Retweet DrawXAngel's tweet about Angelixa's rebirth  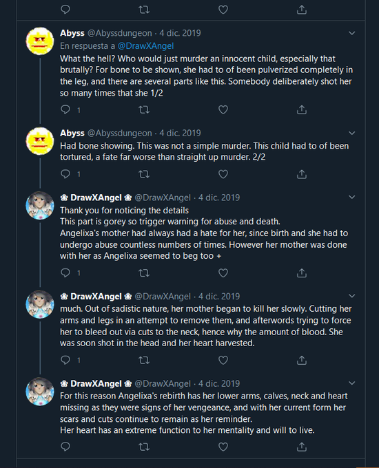[144, 447]
